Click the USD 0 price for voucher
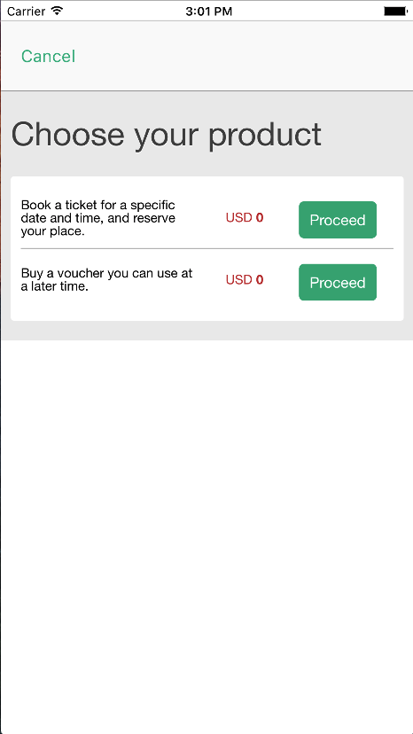 [245, 280]
